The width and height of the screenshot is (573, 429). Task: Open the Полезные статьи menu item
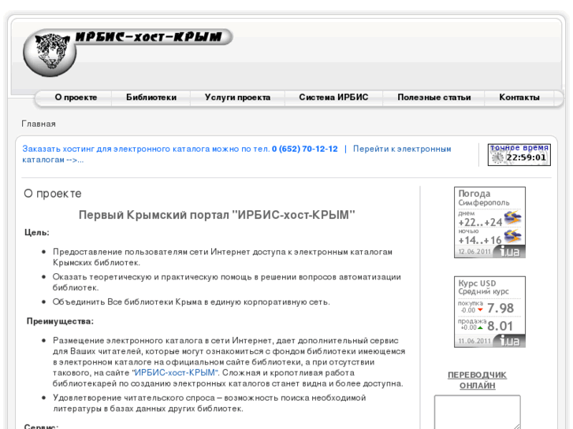click(433, 97)
